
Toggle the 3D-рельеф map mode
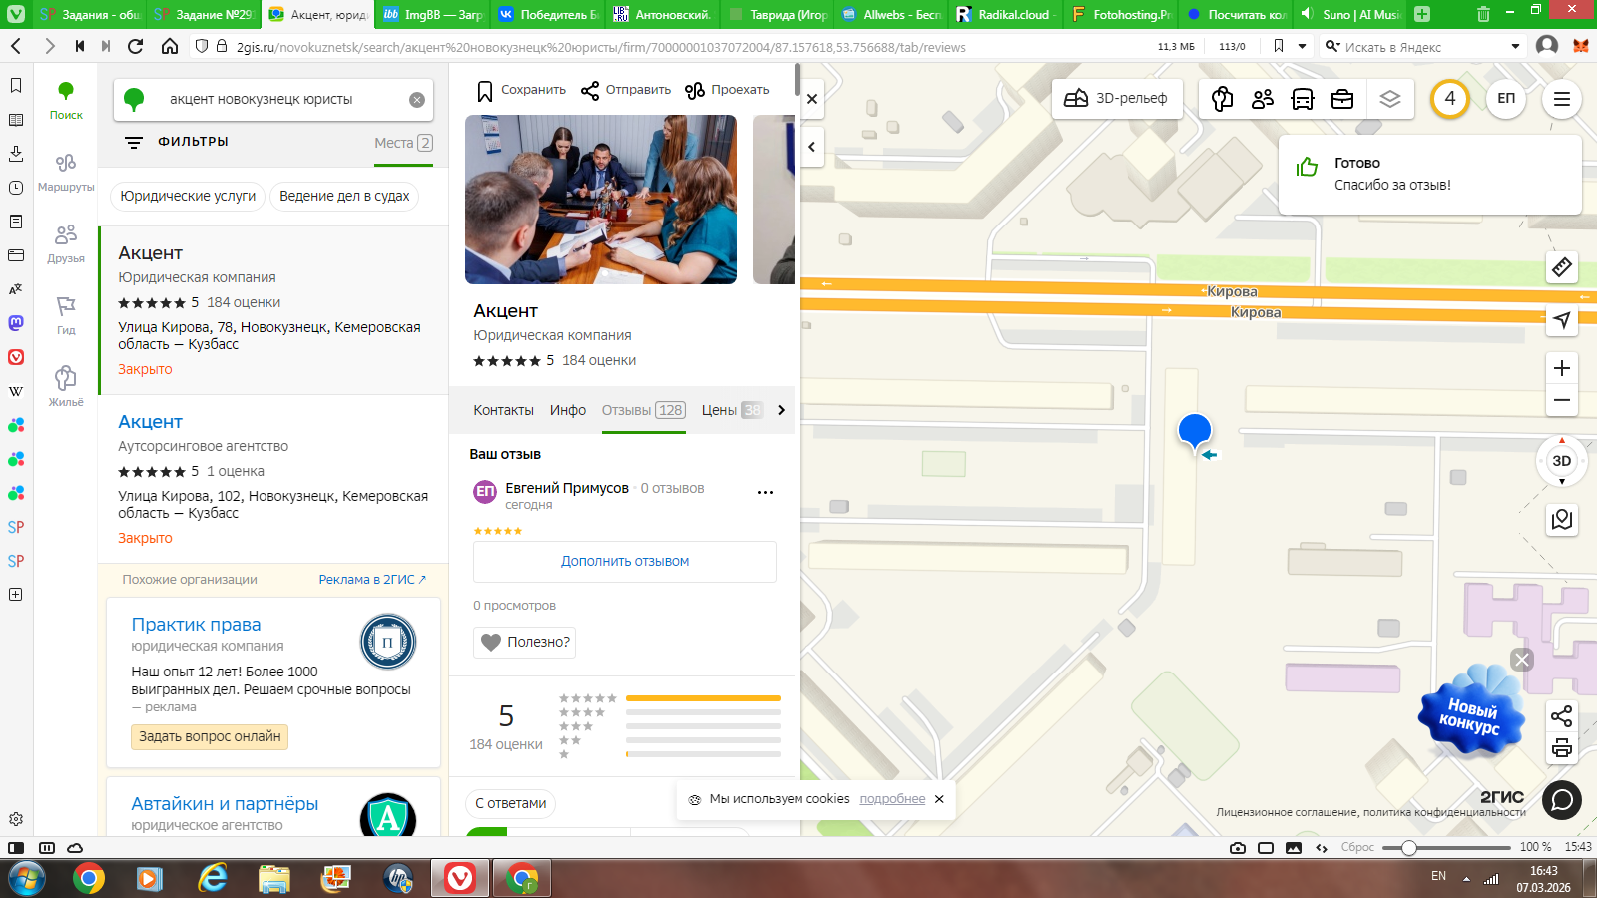tap(1117, 98)
